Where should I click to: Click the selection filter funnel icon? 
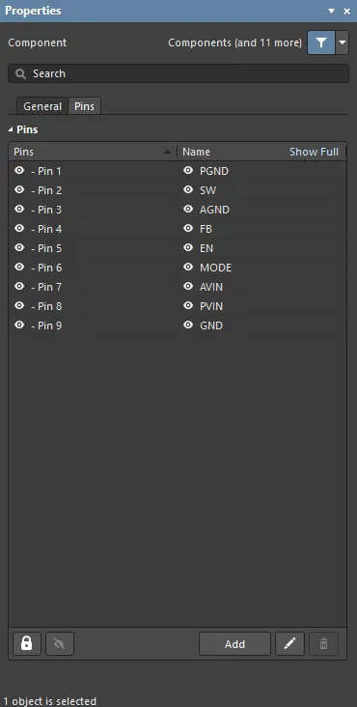(321, 42)
